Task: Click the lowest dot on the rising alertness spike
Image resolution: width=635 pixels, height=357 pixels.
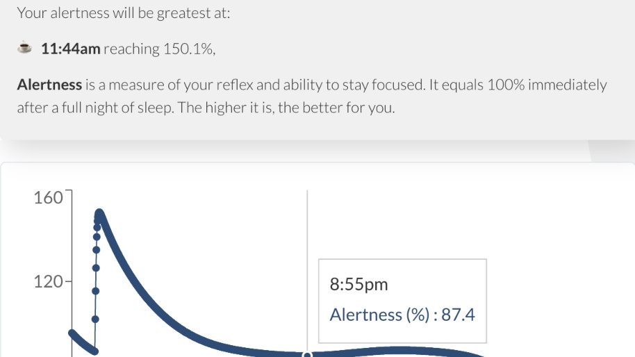Action: click(x=95, y=319)
